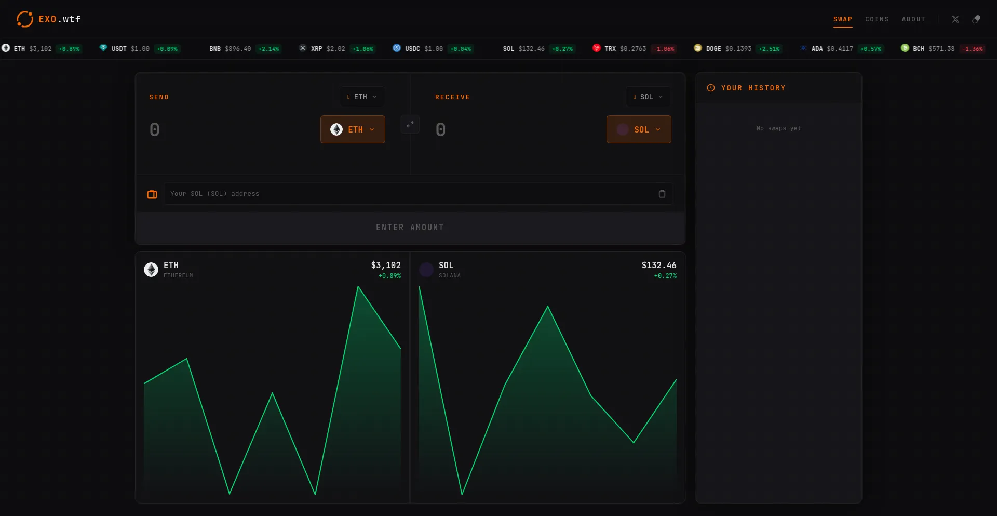Click the clock icon next to Your History

[x=711, y=88]
